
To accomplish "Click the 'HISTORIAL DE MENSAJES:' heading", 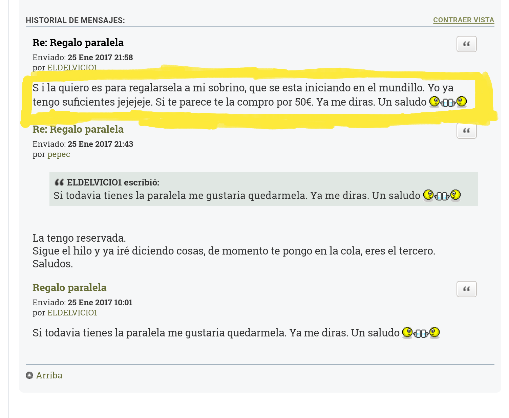I will coord(75,20).
